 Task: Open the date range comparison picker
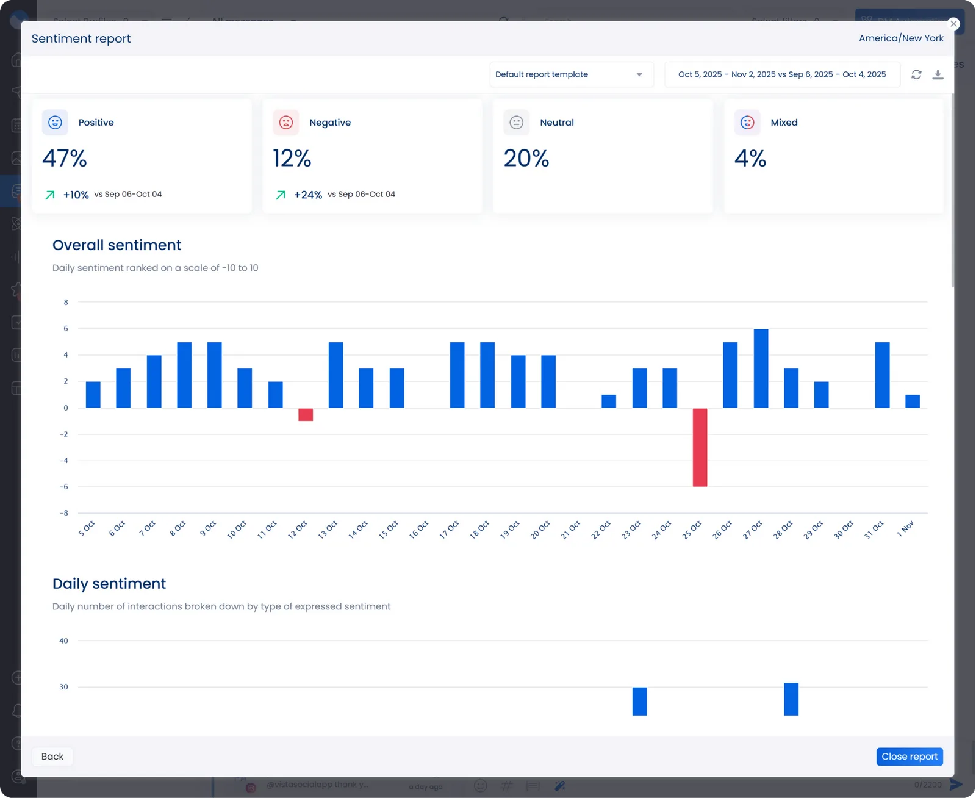(782, 74)
